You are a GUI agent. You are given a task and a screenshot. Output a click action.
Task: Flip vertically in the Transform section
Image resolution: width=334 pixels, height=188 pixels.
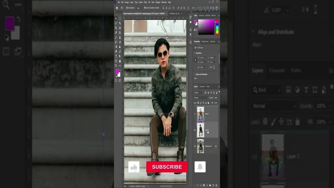214,67
